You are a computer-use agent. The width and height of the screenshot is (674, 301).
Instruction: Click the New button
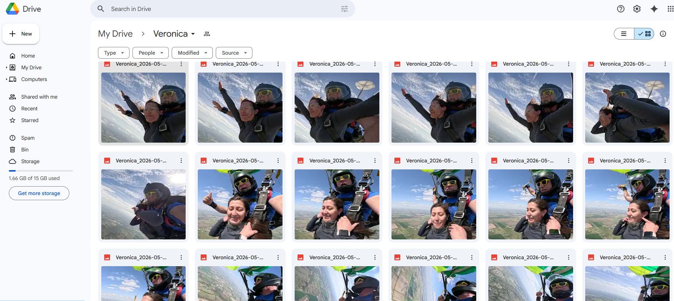(x=21, y=34)
